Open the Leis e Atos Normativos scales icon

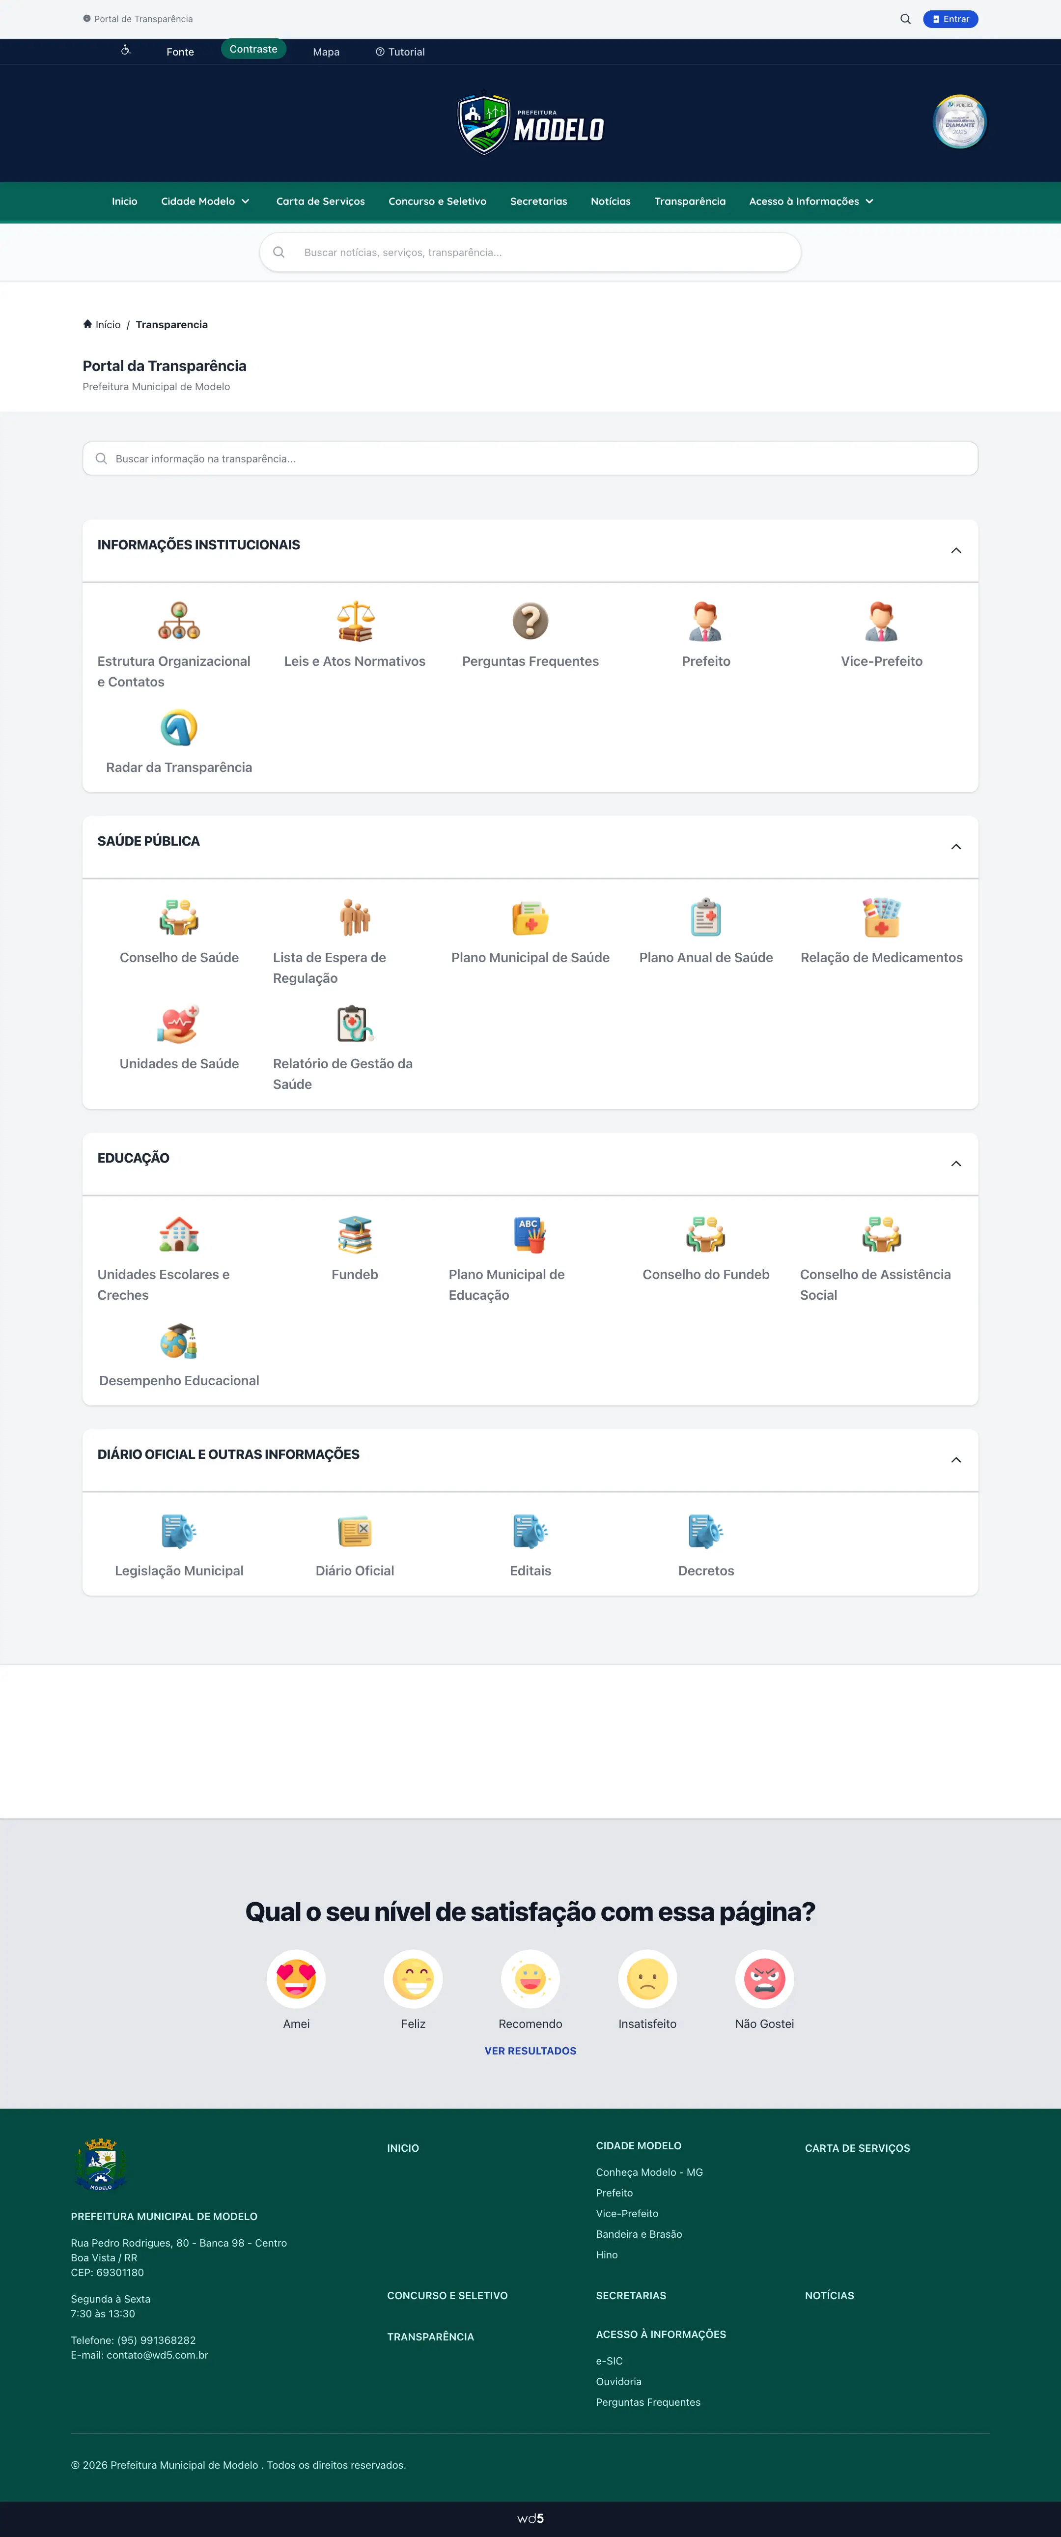[x=355, y=621]
